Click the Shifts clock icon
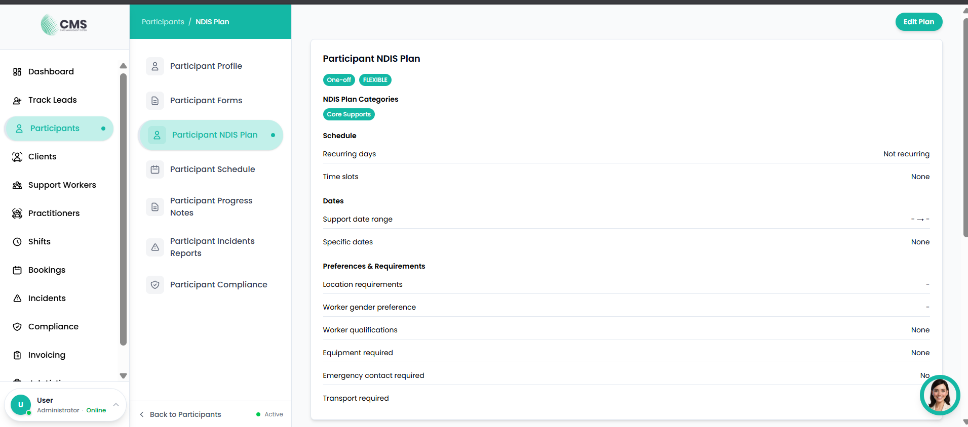 (17, 242)
